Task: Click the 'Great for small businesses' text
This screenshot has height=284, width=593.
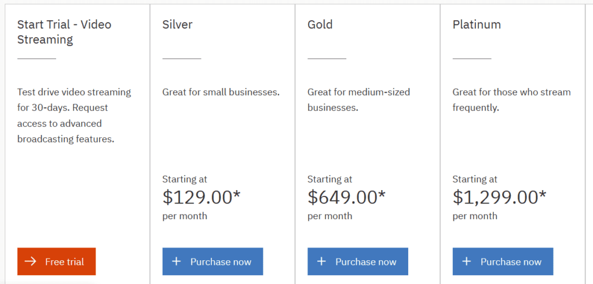Action: pyautogui.click(x=221, y=92)
